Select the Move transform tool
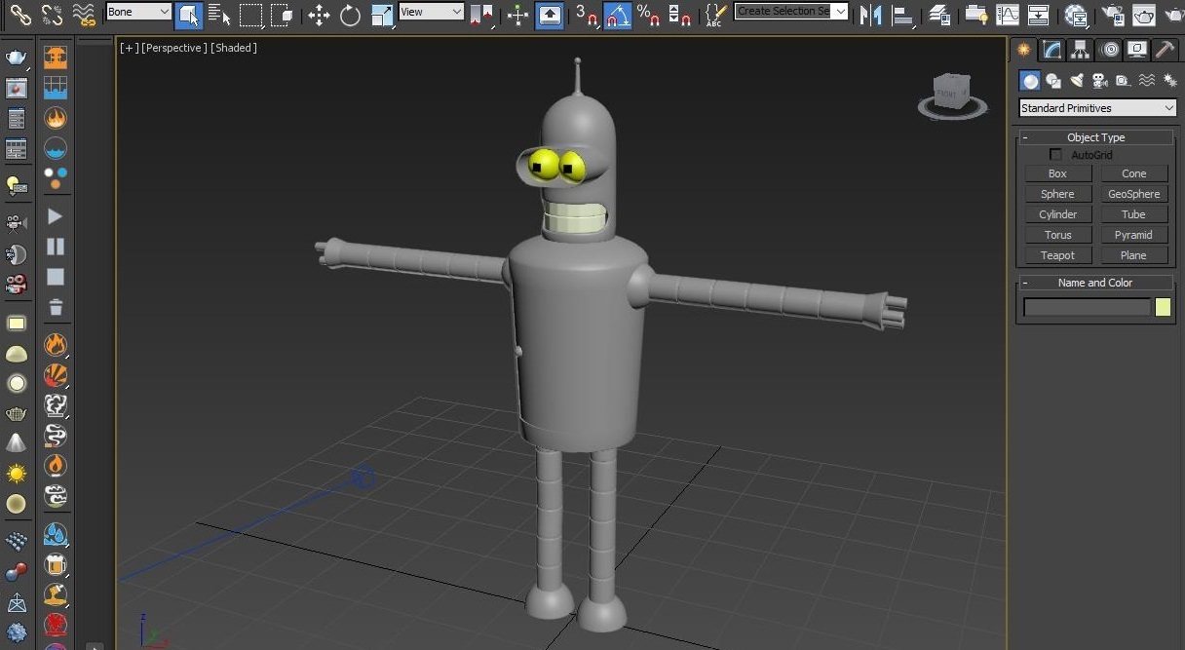Viewport: 1185px width, 650px height. 319,15
